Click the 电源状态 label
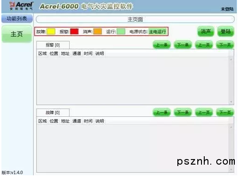 [x=138, y=32]
